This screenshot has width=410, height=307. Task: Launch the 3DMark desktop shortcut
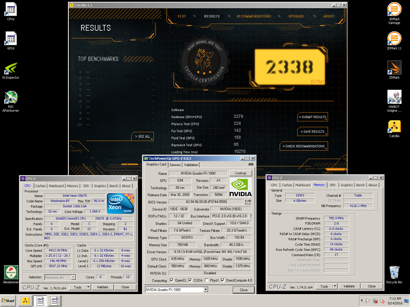[394, 70]
